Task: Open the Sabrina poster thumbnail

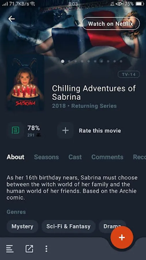Action: pyautogui.click(x=25, y=83)
